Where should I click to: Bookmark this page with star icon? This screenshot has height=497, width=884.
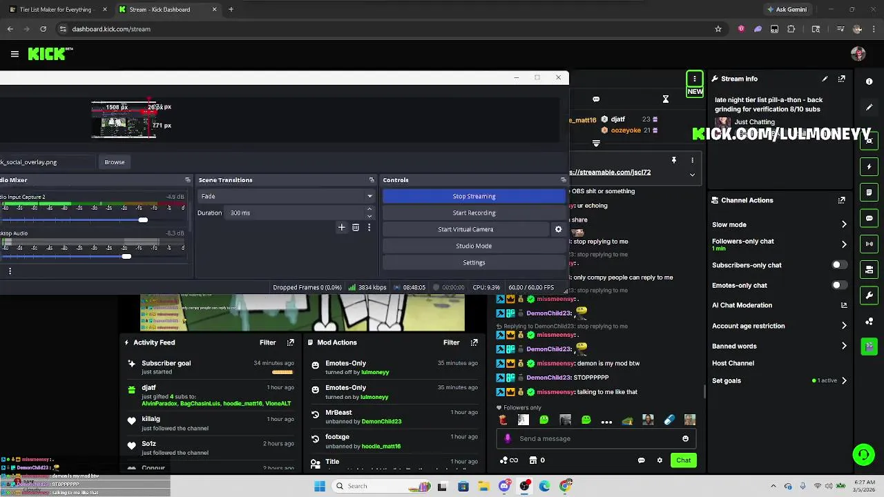[718, 29]
